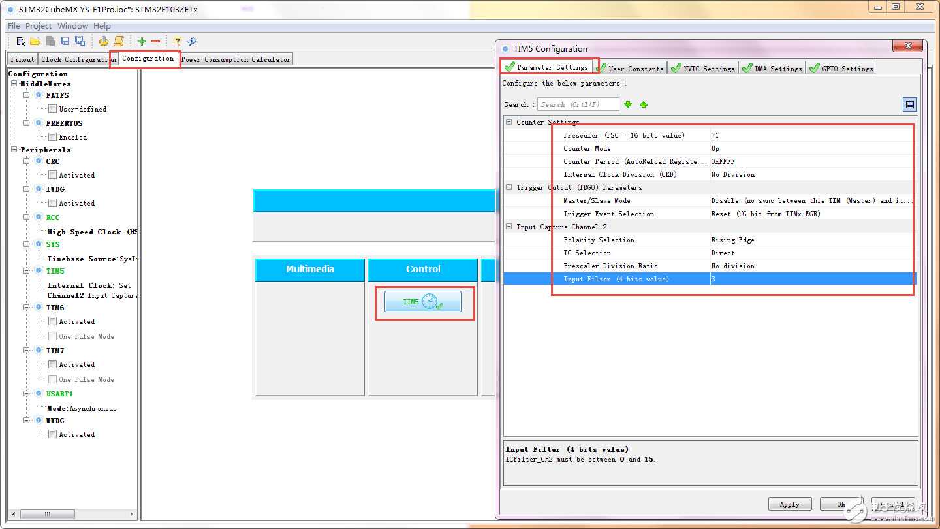Click the green plus toolbar icon

coord(142,41)
